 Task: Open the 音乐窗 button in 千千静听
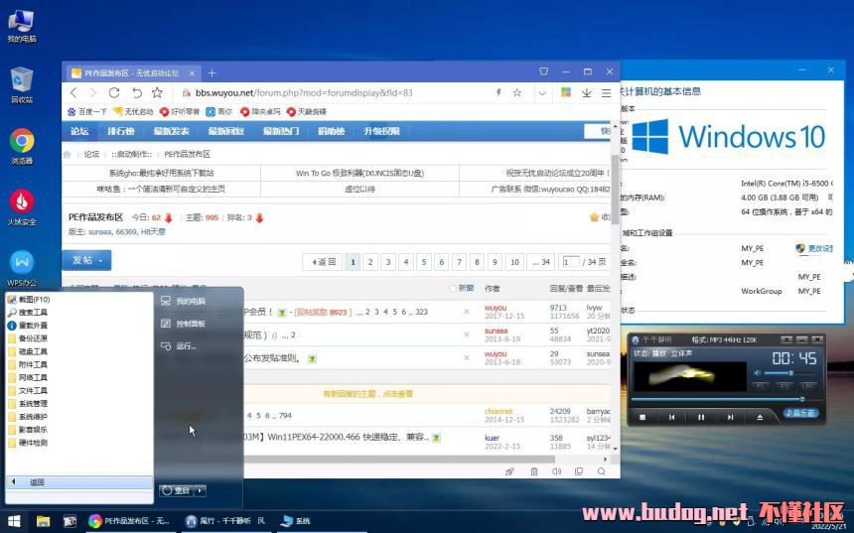click(x=800, y=413)
